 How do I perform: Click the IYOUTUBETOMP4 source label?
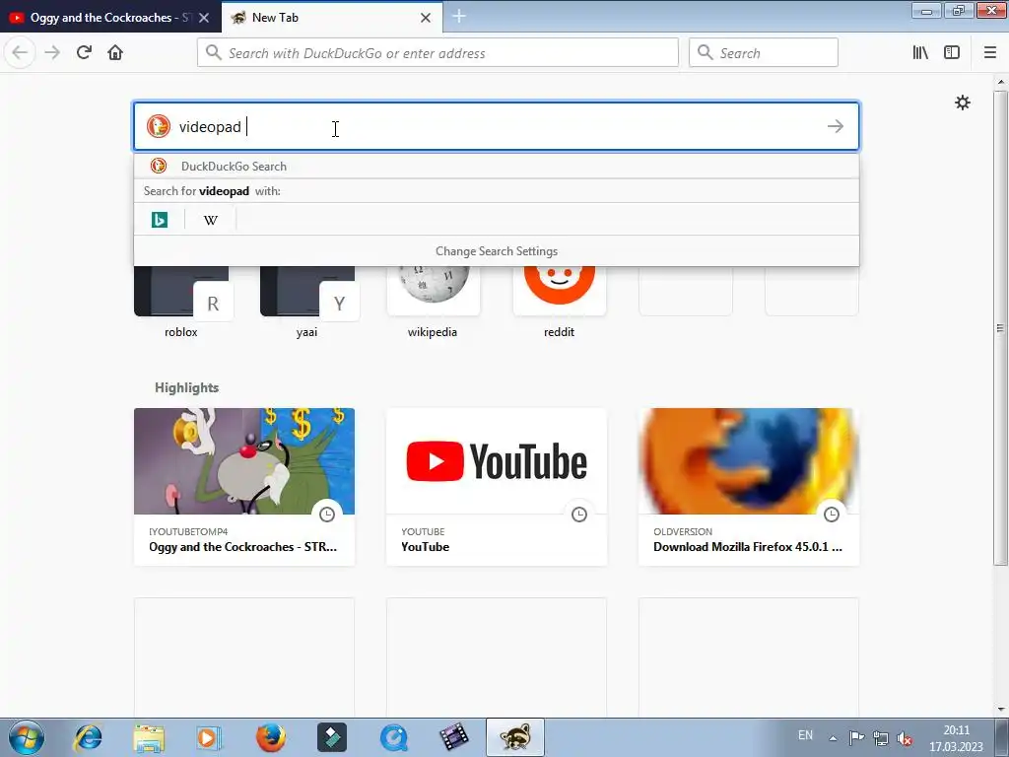(x=188, y=531)
